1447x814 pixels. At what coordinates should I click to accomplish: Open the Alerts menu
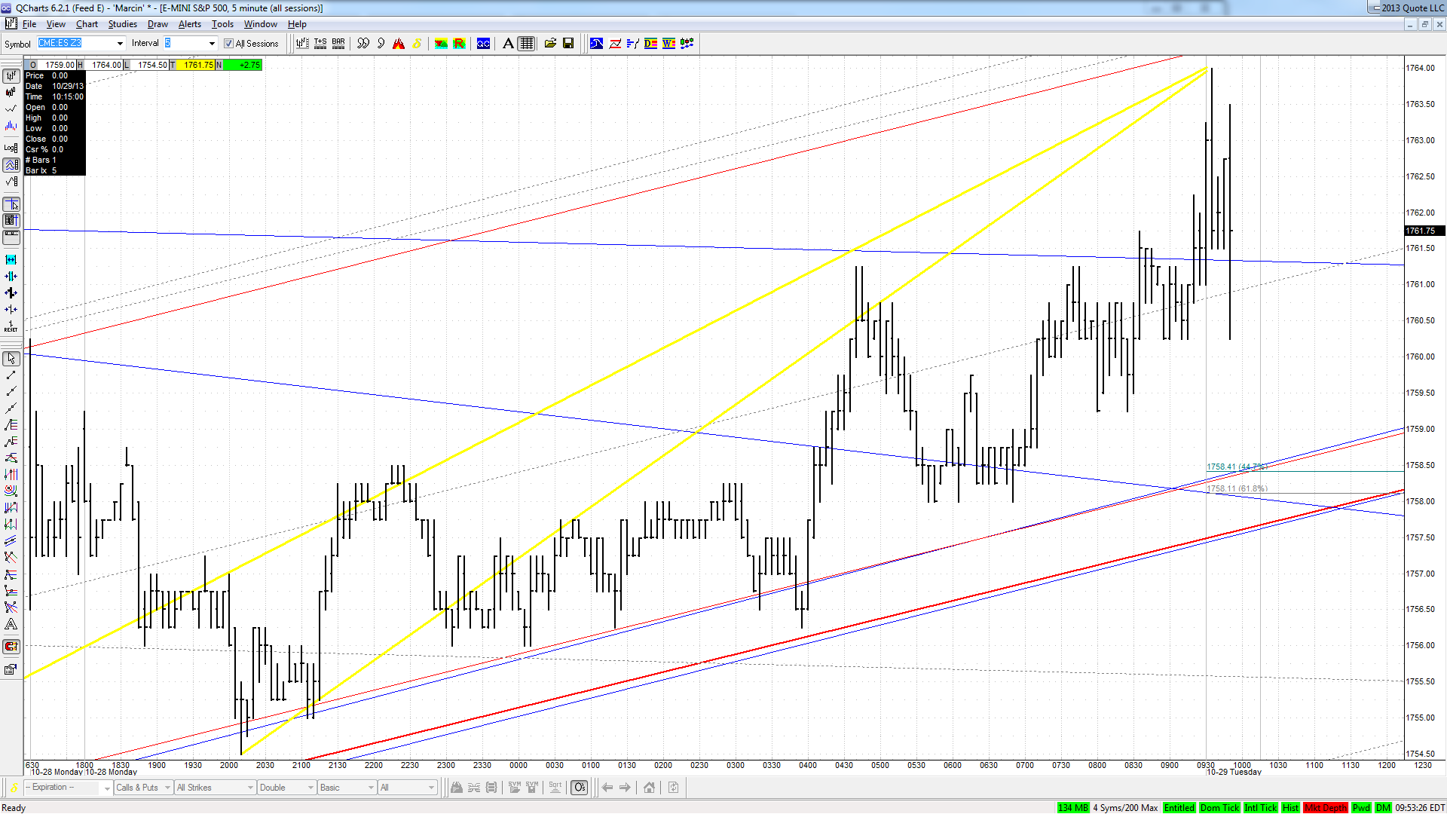click(x=189, y=24)
